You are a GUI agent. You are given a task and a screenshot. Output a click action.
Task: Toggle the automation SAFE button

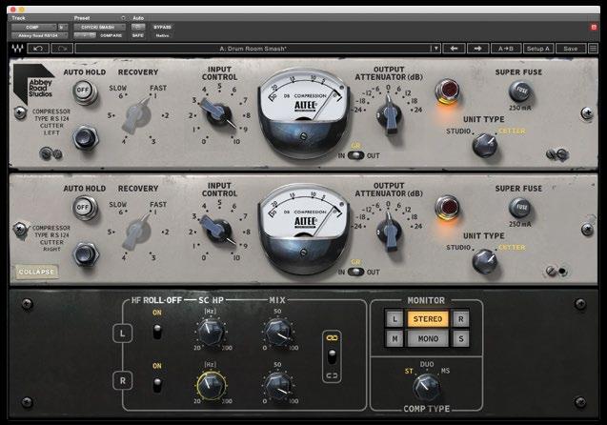(x=138, y=35)
